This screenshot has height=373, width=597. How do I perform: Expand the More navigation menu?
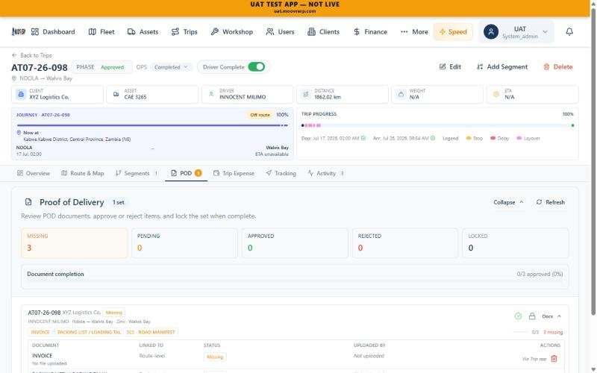pyautogui.click(x=414, y=31)
